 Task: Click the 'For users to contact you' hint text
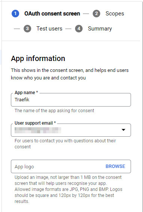coord(65,144)
